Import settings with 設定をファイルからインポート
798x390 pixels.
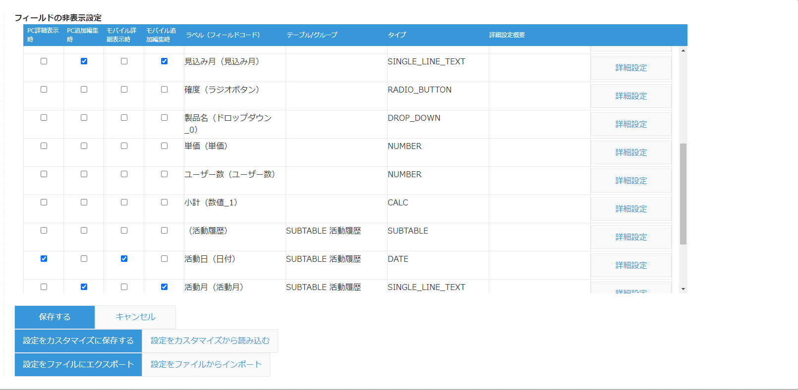(206, 364)
